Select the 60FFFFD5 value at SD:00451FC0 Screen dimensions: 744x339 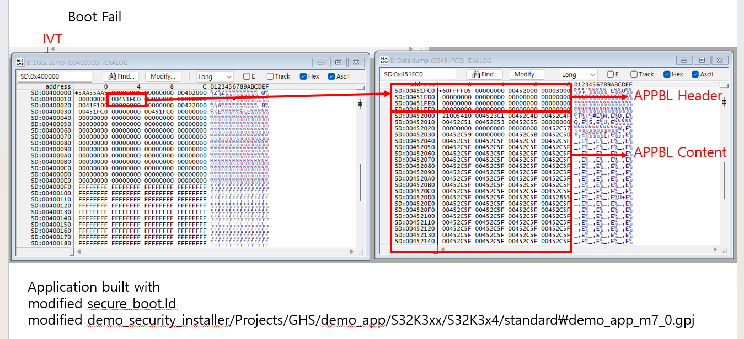click(456, 91)
